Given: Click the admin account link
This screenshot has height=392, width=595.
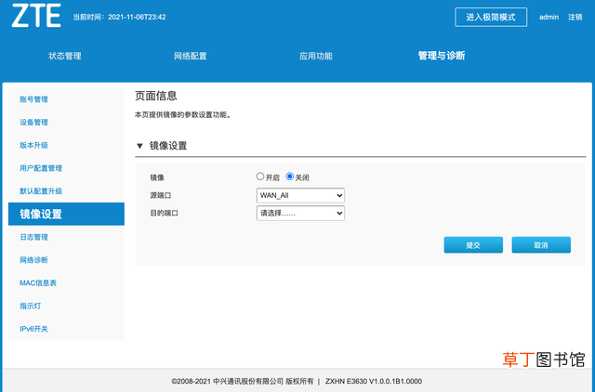Looking at the screenshot, I should pos(549,17).
